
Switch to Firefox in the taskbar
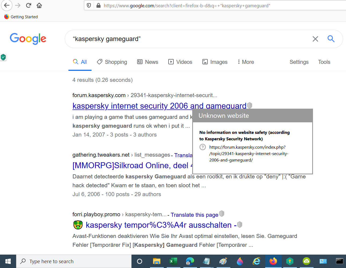coord(273,261)
